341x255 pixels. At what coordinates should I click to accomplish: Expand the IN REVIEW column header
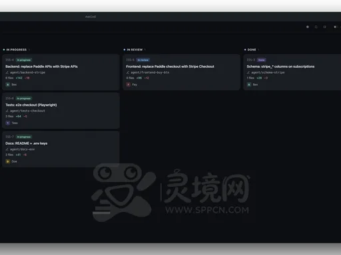(x=145, y=50)
